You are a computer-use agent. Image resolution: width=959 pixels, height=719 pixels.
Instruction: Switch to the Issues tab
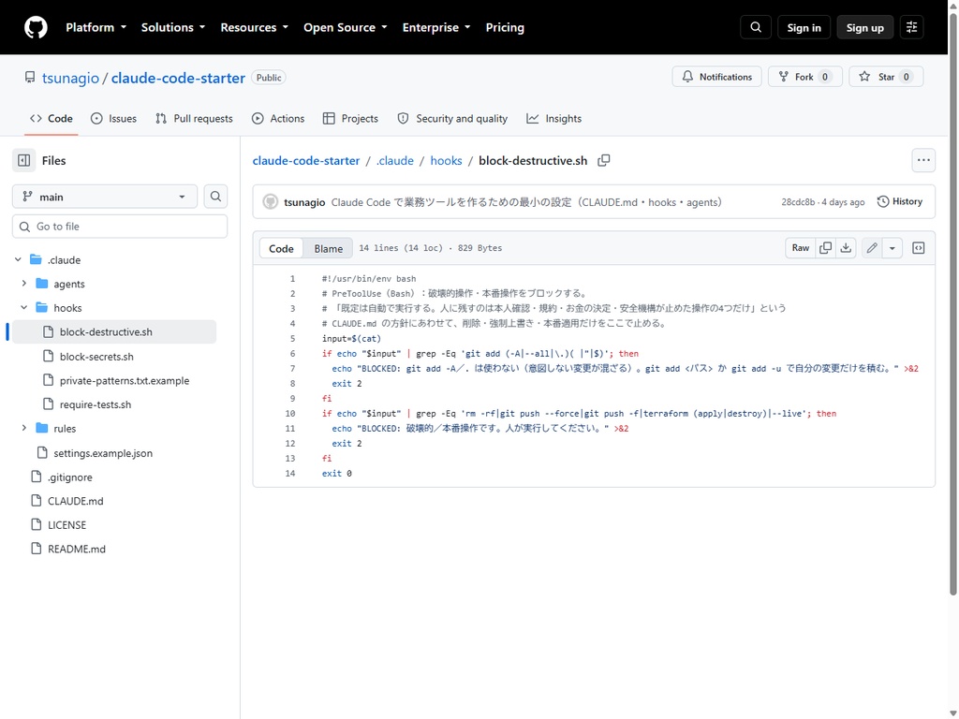pos(113,119)
